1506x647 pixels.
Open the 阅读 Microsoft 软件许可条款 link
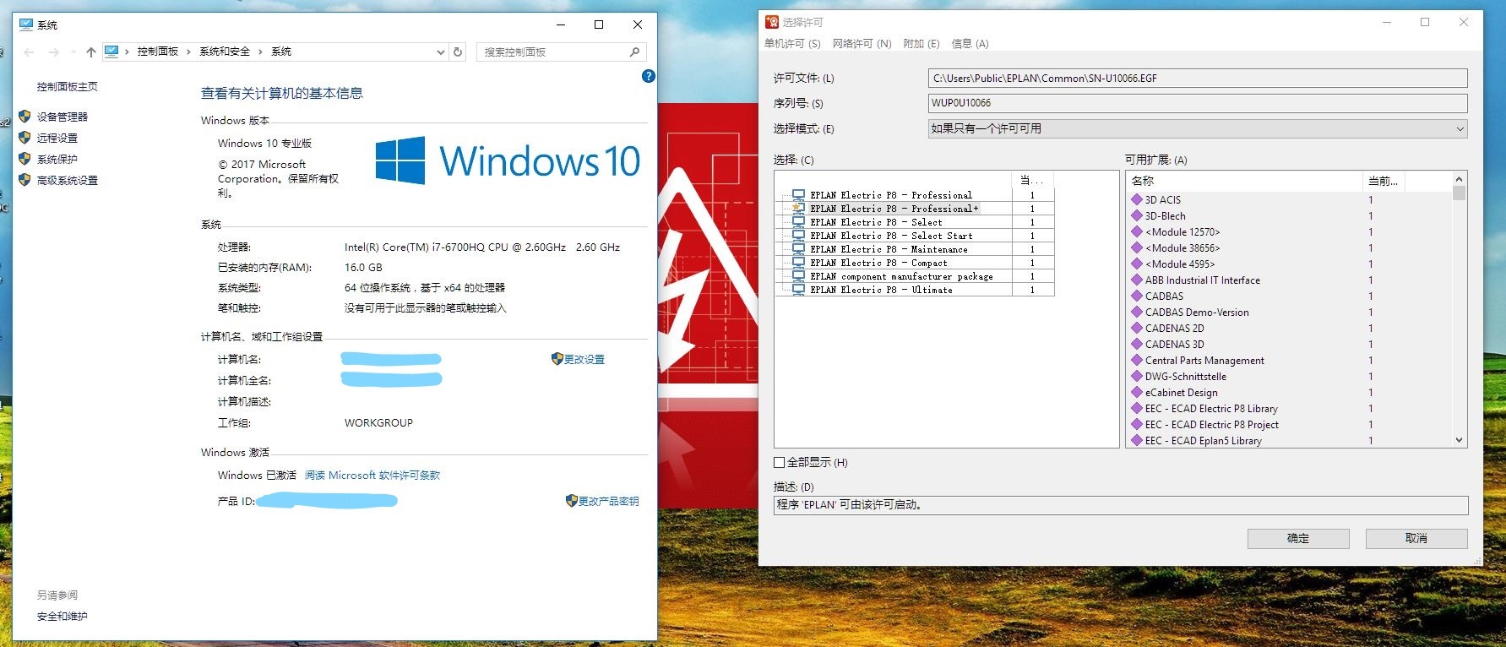(x=372, y=476)
